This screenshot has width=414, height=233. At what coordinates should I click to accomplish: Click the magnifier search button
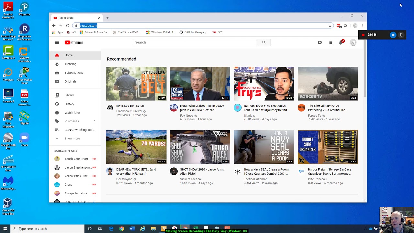coord(264,42)
